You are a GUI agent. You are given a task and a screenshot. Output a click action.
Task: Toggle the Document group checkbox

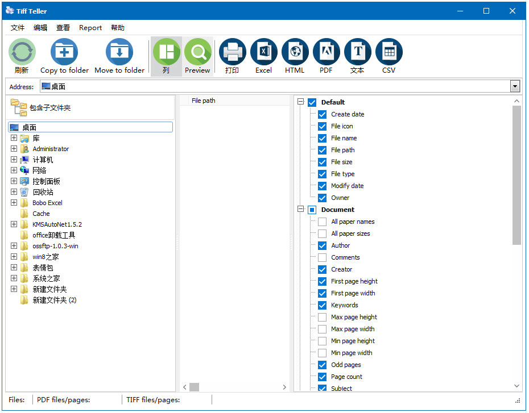point(312,210)
